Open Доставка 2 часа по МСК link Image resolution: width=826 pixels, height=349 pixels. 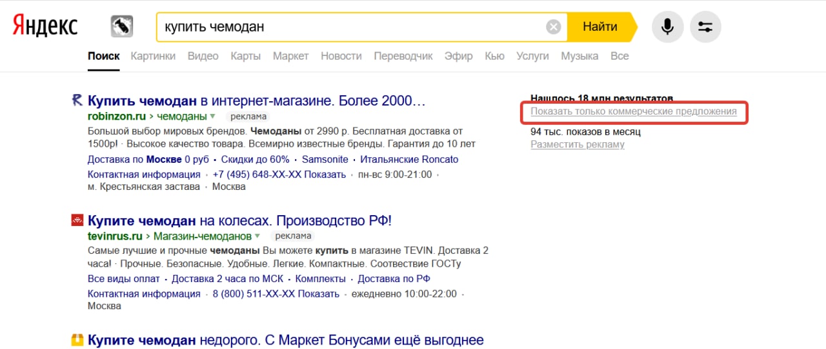point(228,279)
